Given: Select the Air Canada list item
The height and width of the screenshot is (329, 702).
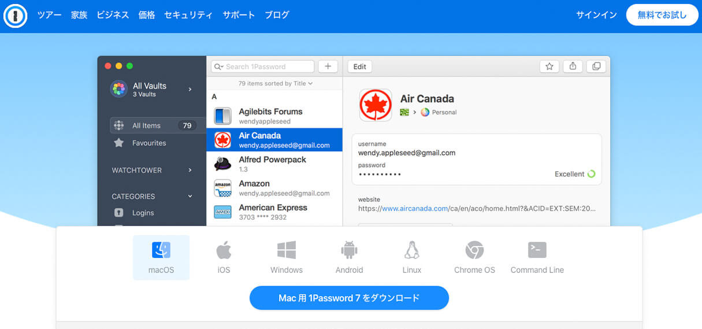Looking at the screenshot, I should pos(274,140).
